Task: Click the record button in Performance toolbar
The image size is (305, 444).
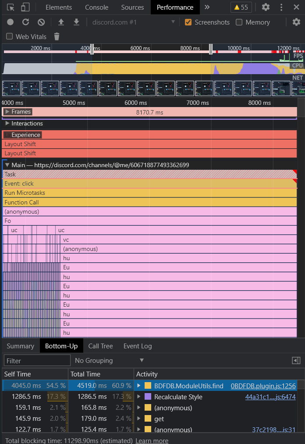Action: click(x=10, y=22)
